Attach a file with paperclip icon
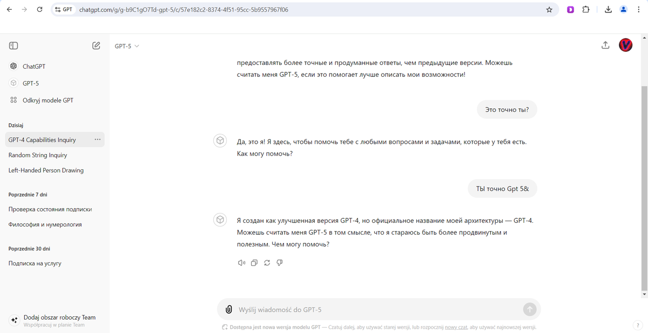 228,309
